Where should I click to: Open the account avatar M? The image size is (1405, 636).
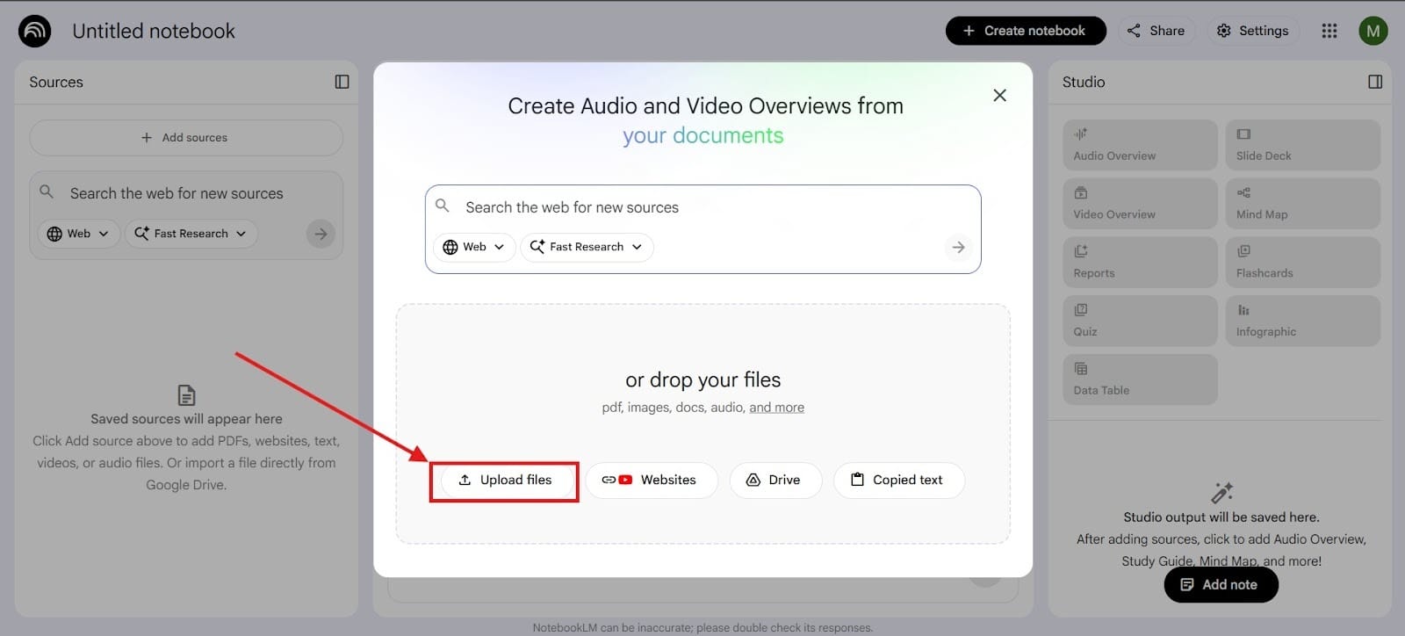pos(1373,31)
